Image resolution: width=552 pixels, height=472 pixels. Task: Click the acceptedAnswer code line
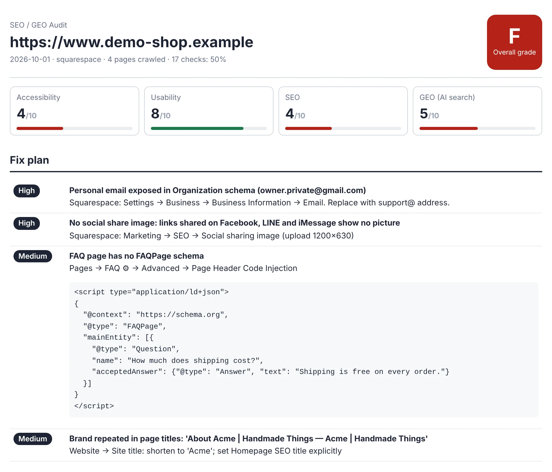tap(271, 372)
